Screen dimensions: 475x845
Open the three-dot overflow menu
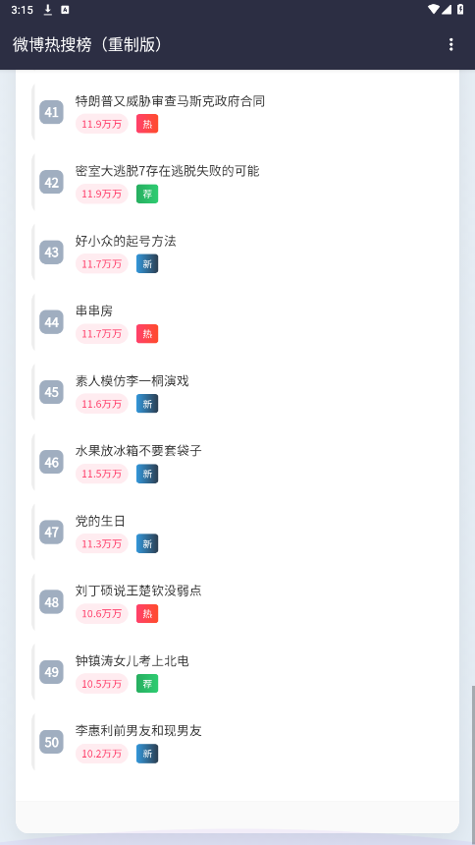(450, 44)
